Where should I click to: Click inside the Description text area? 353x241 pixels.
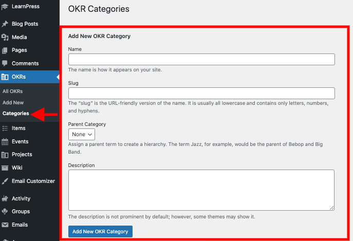point(201,190)
